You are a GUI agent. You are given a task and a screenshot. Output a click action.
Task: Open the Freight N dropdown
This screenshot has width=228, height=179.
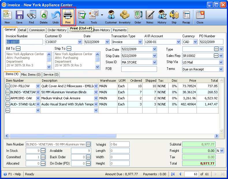(222, 151)
